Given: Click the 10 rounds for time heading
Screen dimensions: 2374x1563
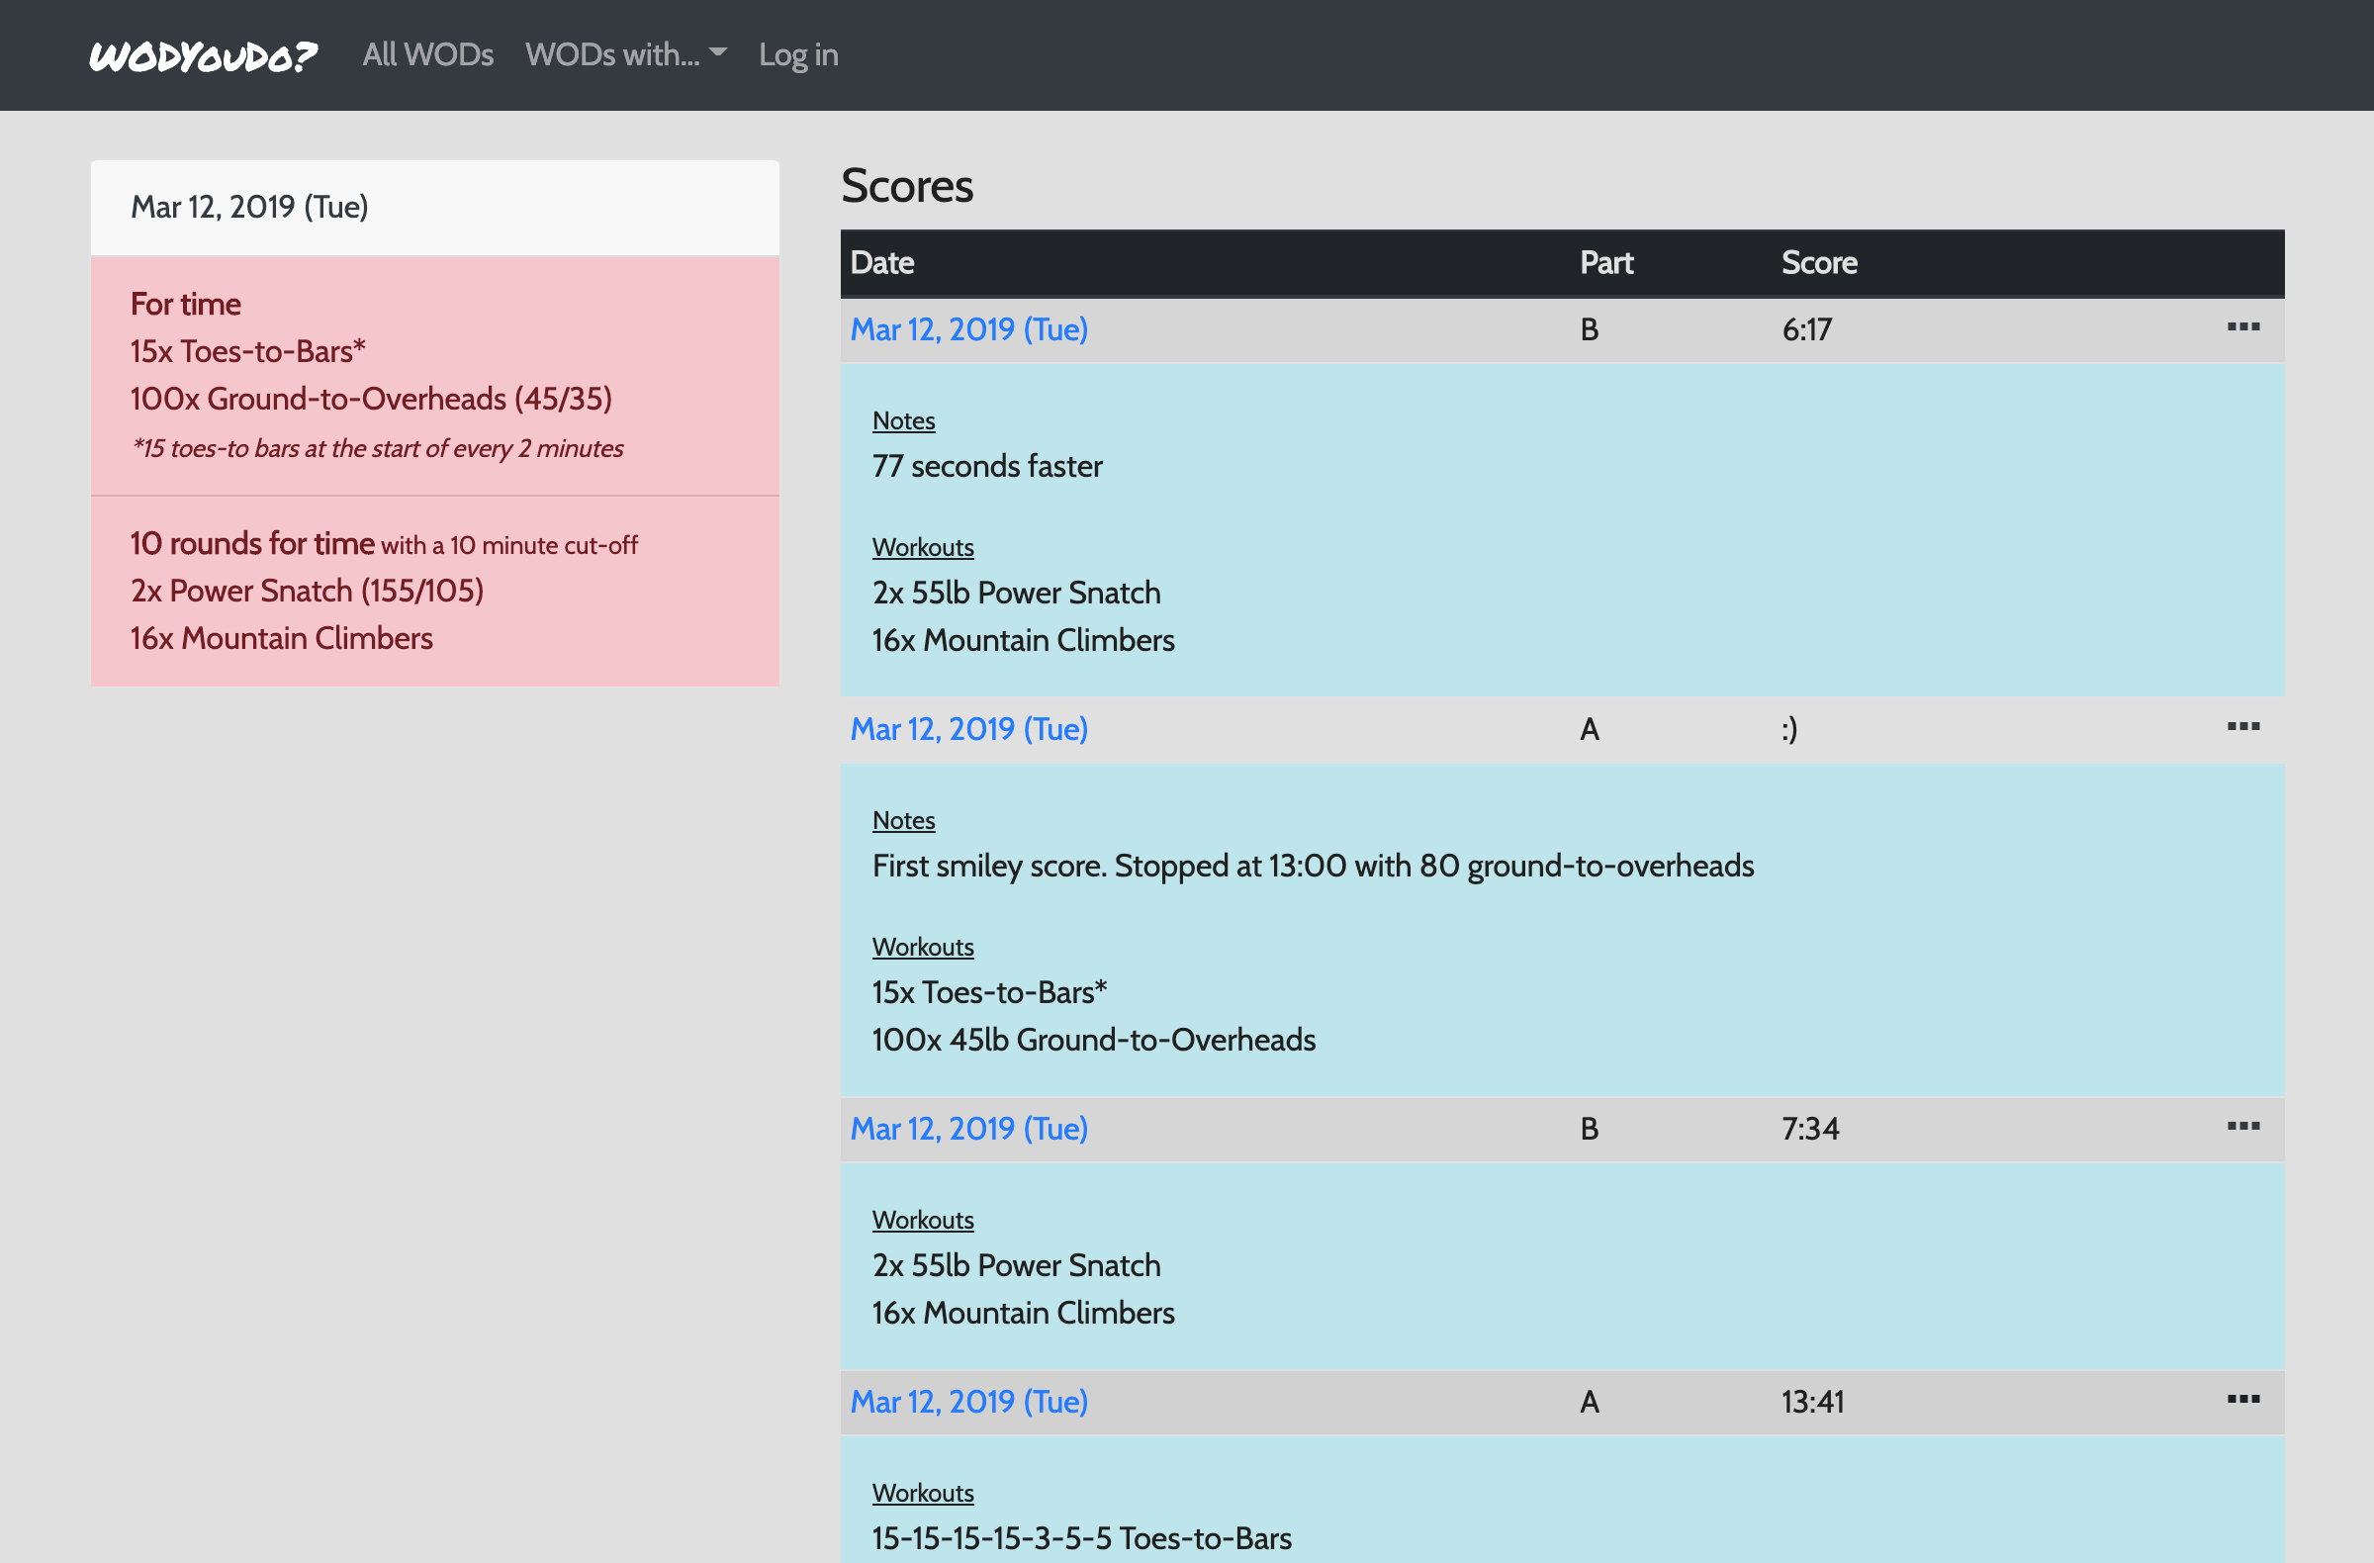Looking at the screenshot, I should 252,544.
